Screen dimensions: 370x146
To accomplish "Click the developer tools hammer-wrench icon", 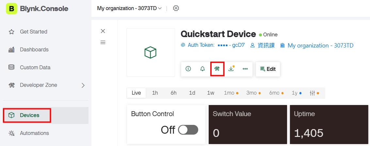I will pyautogui.click(x=217, y=69).
